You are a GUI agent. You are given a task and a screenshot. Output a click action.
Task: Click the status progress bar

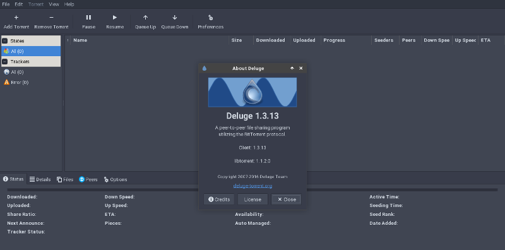coord(252,190)
